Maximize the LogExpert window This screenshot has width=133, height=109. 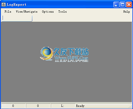[x=123, y=4]
